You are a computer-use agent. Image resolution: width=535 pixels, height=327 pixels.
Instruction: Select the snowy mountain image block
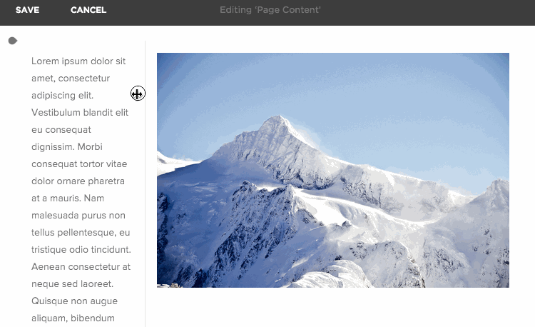coord(333,170)
